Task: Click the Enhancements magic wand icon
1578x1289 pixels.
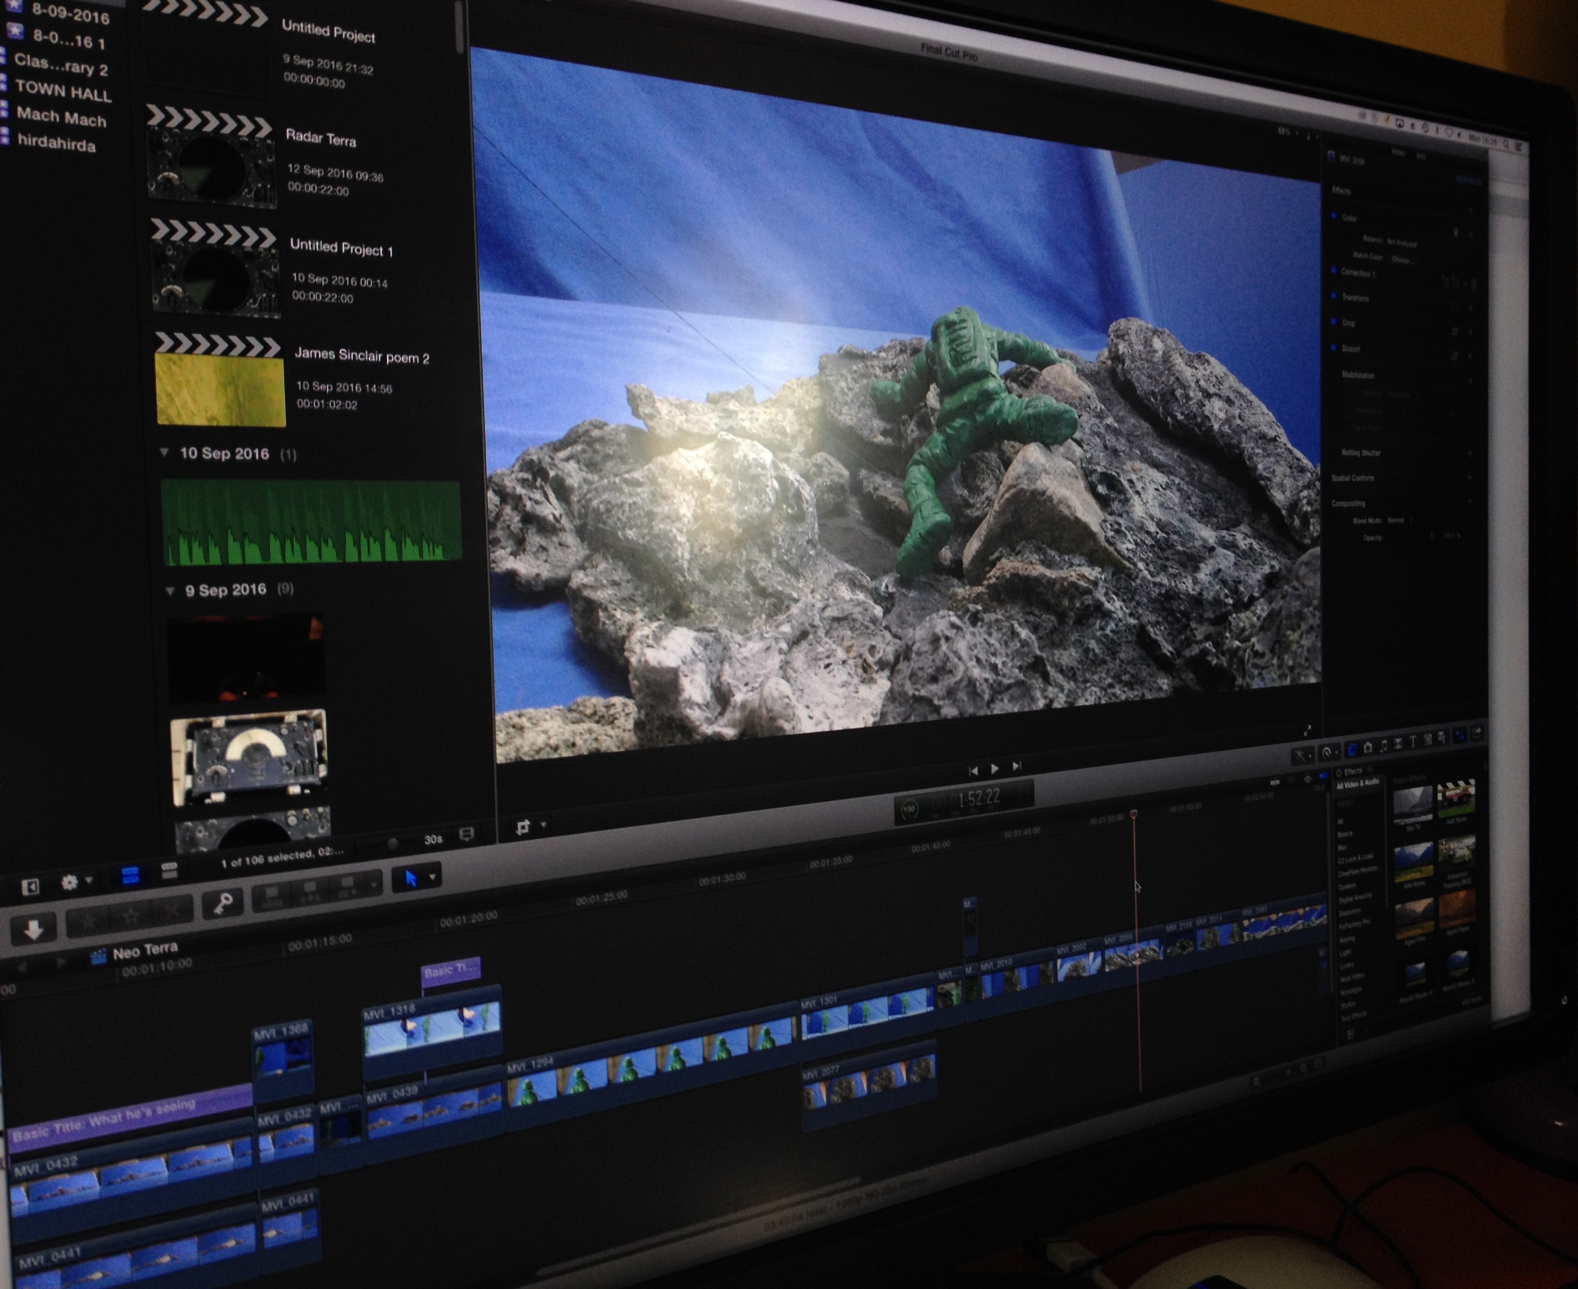Action: [x=1300, y=756]
